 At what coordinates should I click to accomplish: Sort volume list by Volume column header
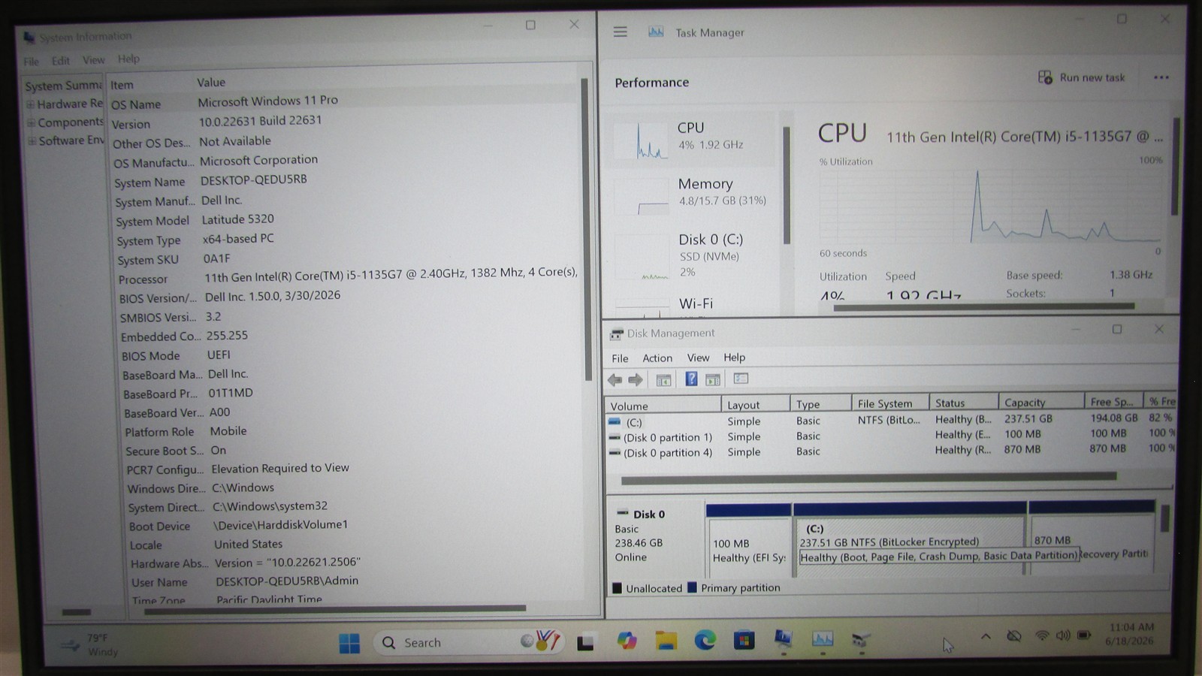[663, 406]
